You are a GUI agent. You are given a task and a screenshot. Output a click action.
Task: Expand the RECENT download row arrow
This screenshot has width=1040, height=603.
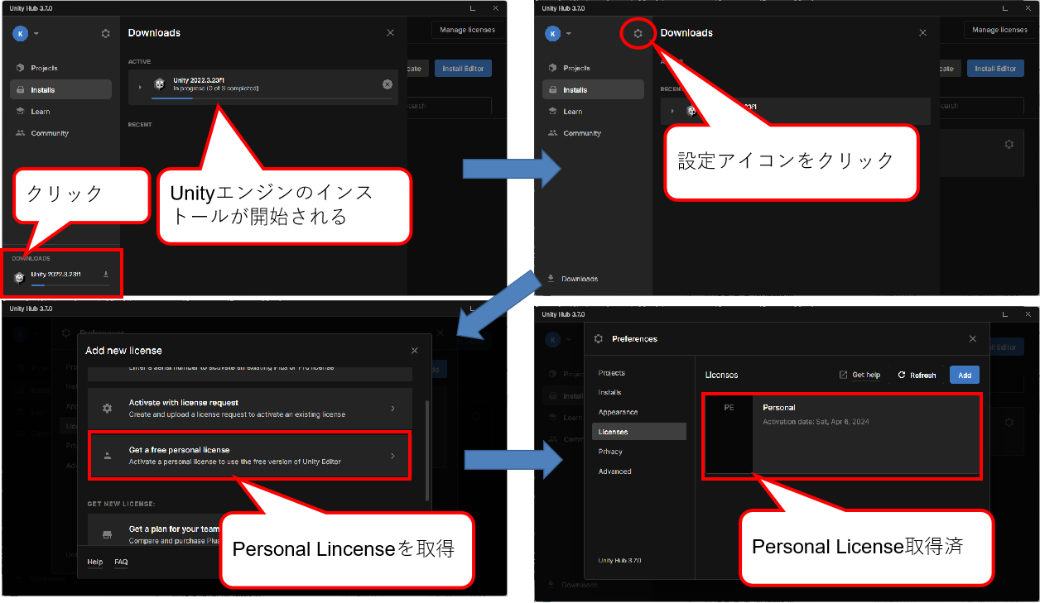[672, 111]
